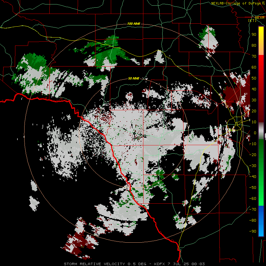Click the 60 value on the velocity scale
The height and width of the screenshot is (266, 266).
[x=254, y=67]
